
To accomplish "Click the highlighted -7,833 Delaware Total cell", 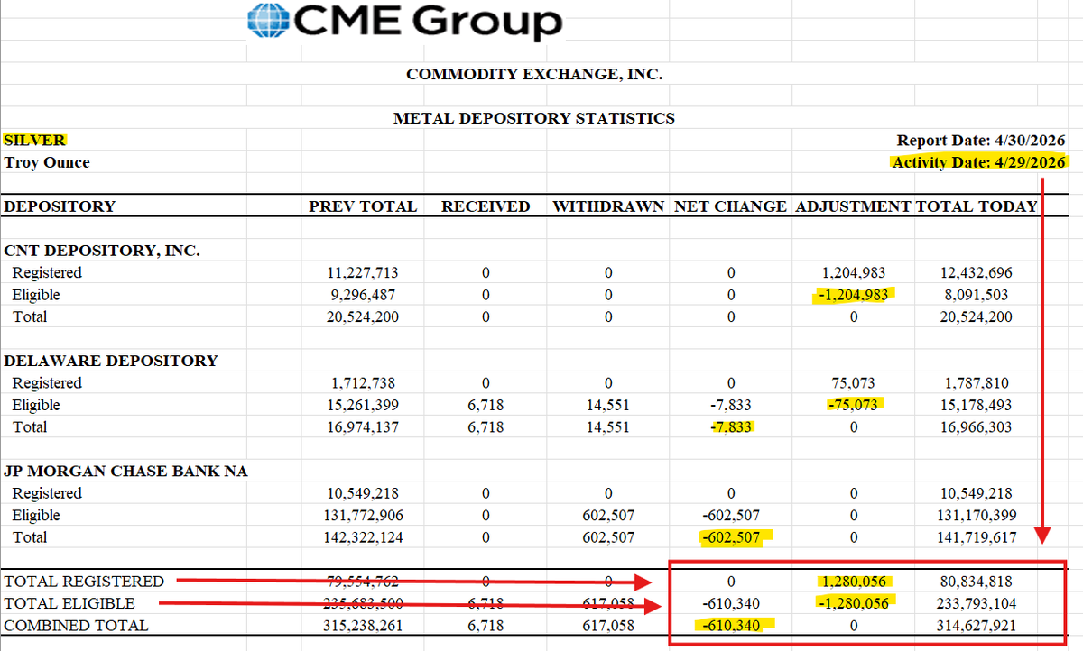I will [730, 426].
